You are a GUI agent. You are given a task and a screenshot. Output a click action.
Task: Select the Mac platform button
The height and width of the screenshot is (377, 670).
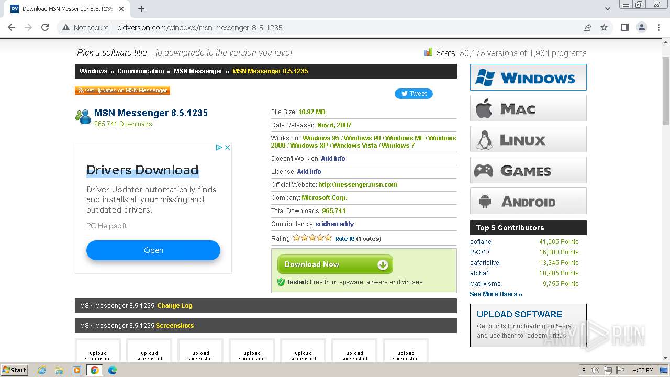528,108
